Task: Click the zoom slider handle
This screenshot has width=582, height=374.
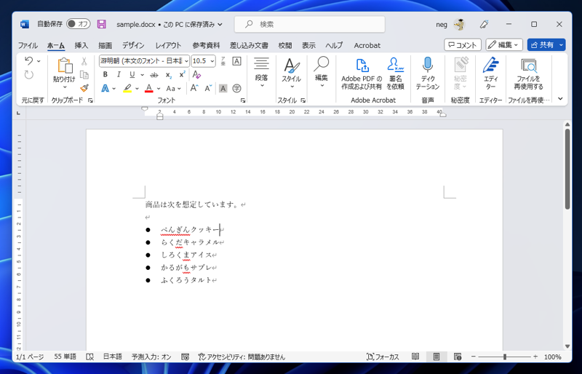Action: [x=505, y=357]
